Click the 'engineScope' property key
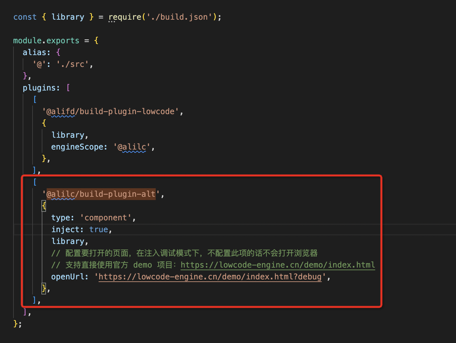 [77, 147]
